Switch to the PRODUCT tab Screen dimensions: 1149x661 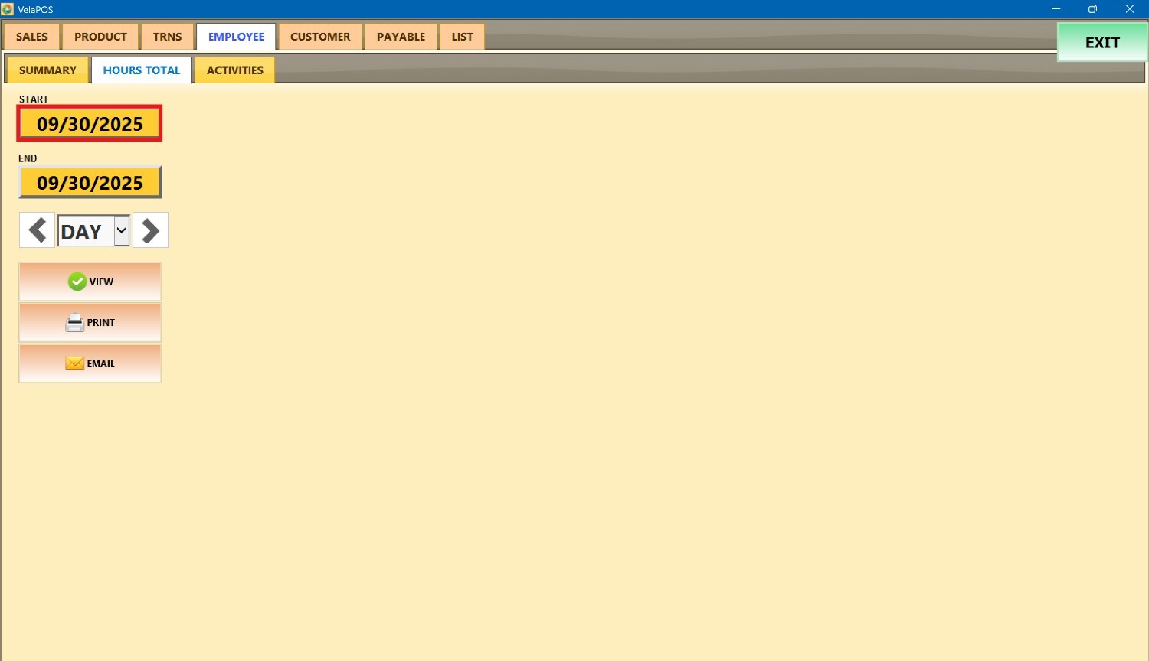(100, 37)
